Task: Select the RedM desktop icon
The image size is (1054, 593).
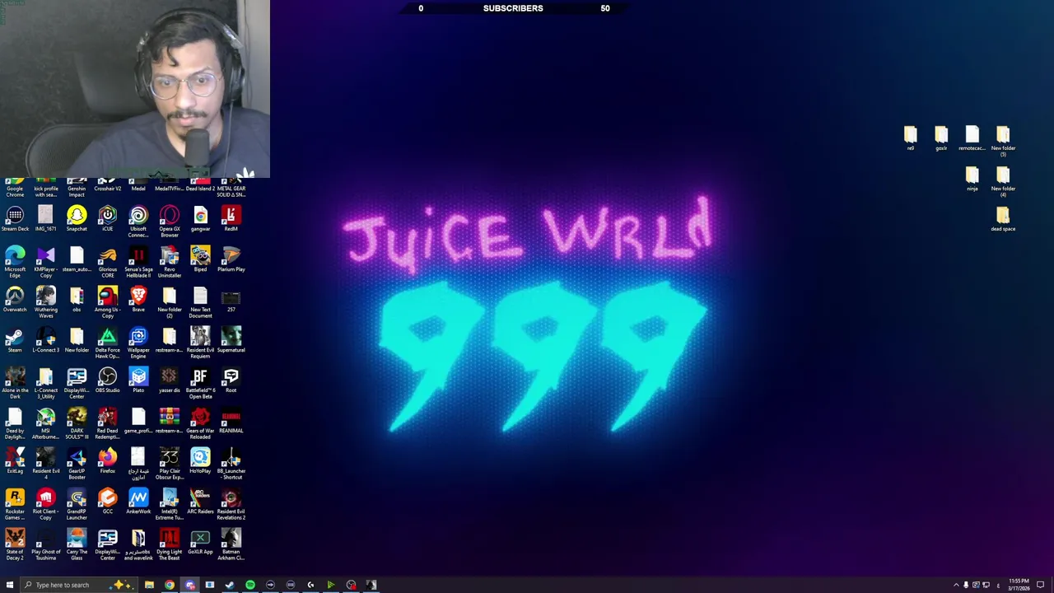Action: point(231,219)
